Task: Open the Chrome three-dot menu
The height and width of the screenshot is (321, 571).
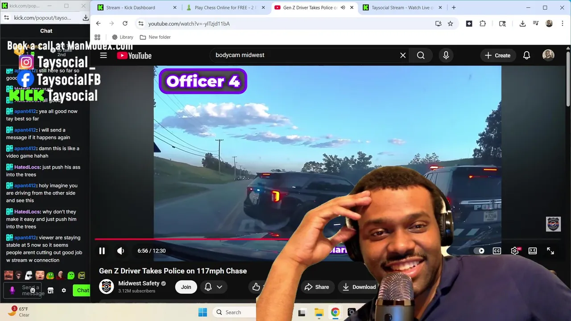Action: click(x=562, y=24)
